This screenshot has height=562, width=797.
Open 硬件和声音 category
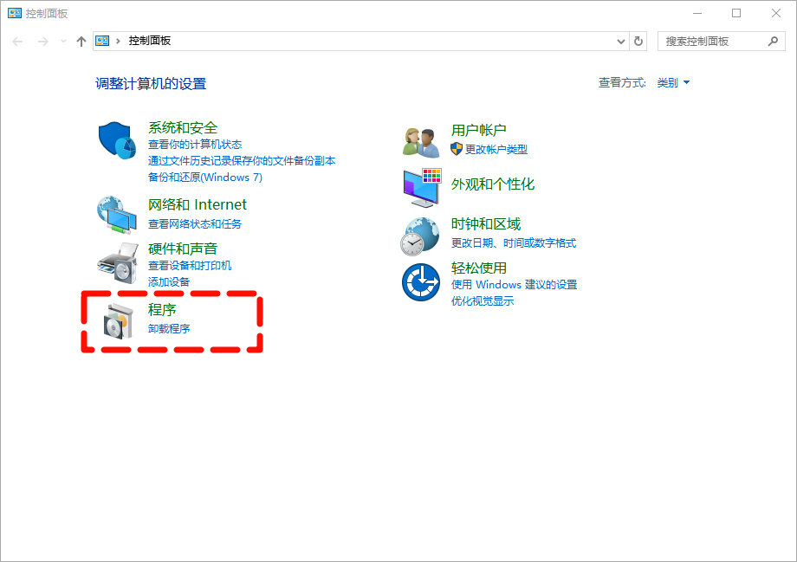183,249
